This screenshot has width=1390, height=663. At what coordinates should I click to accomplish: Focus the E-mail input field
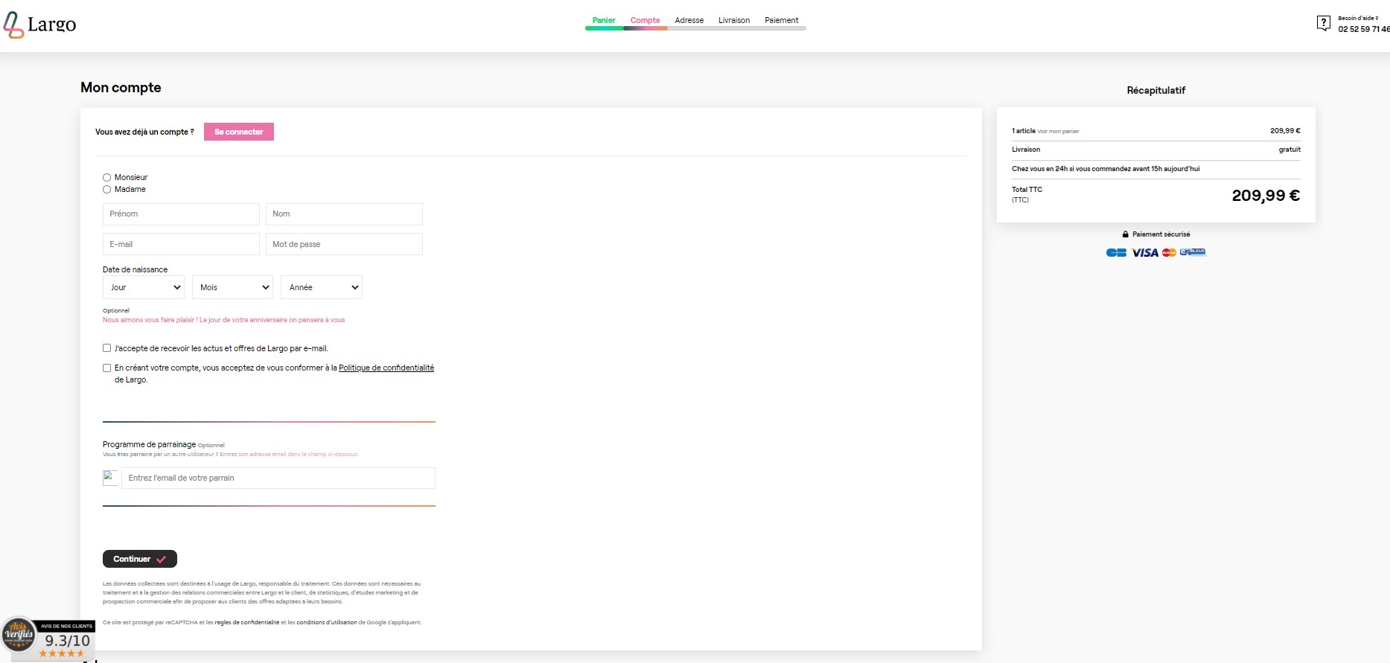pos(181,244)
